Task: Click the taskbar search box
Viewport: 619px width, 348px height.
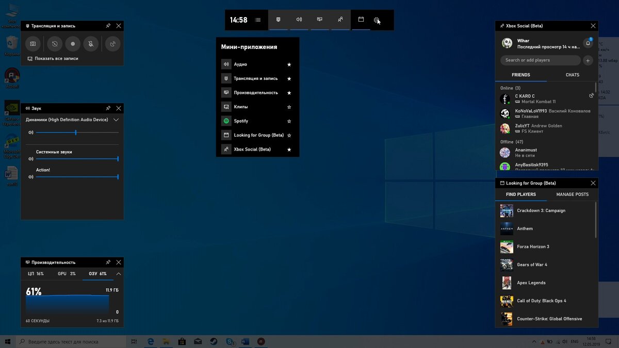Action: tap(71, 341)
